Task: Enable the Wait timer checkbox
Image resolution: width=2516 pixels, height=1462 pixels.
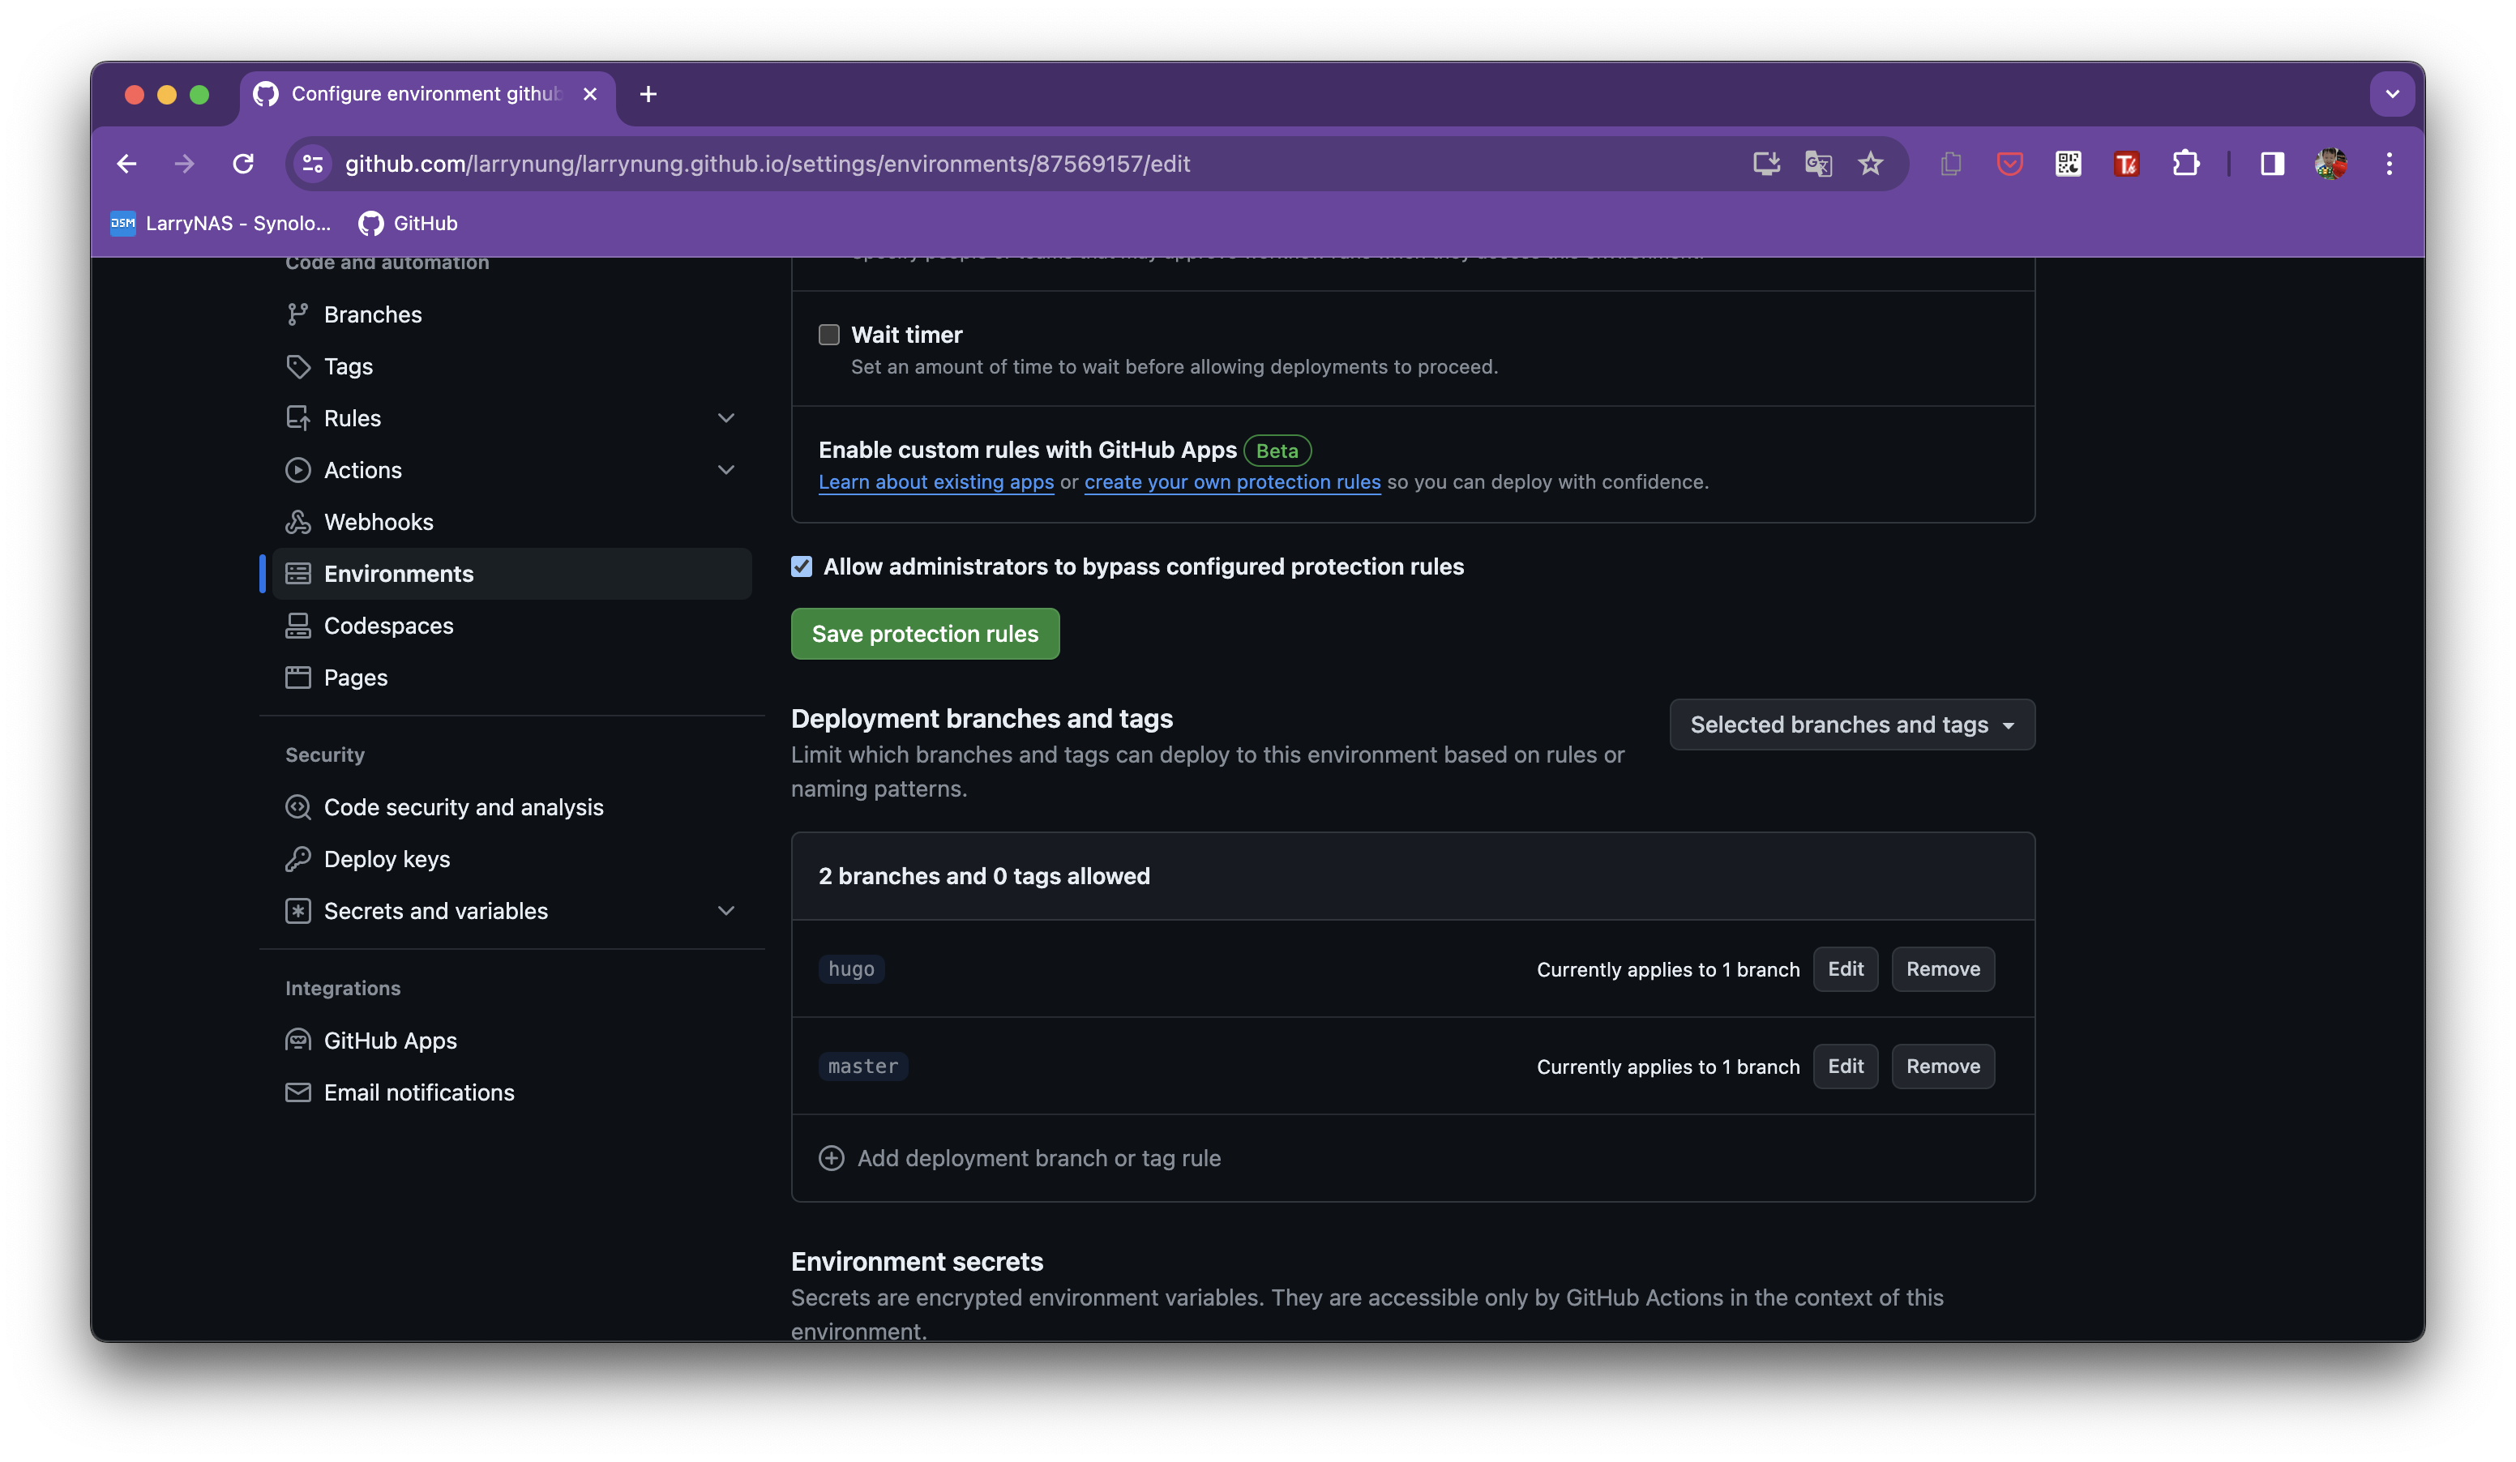Action: tap(828, 335)
